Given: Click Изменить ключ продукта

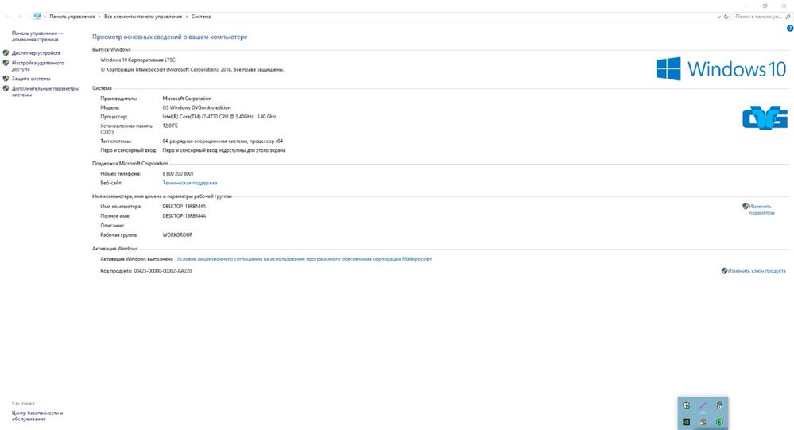Looking at the screenshot, I should [x=757, y=271].
